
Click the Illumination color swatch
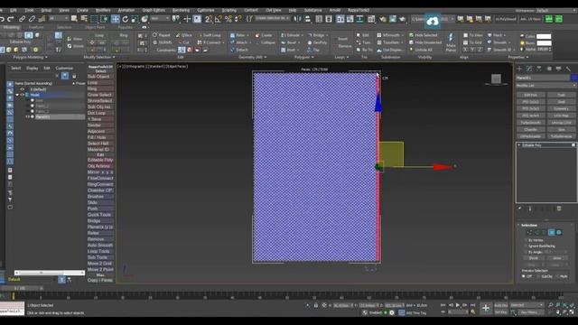544,42
